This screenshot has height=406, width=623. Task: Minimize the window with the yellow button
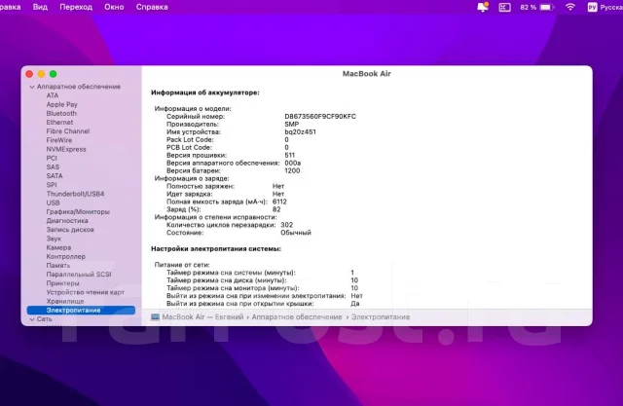click(41, 74)
